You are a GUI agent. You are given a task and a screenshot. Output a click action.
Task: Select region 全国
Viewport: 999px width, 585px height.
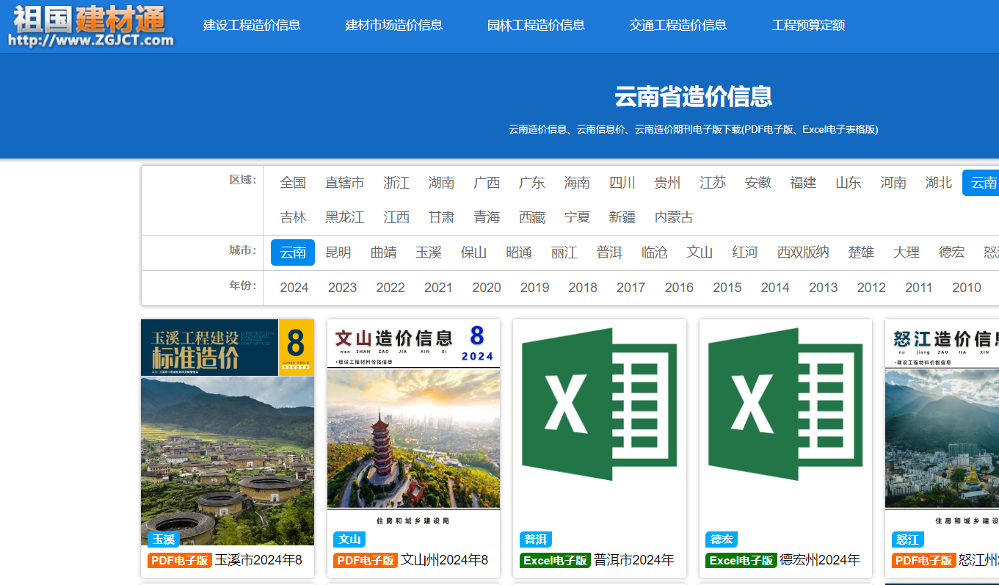point(293,183)
